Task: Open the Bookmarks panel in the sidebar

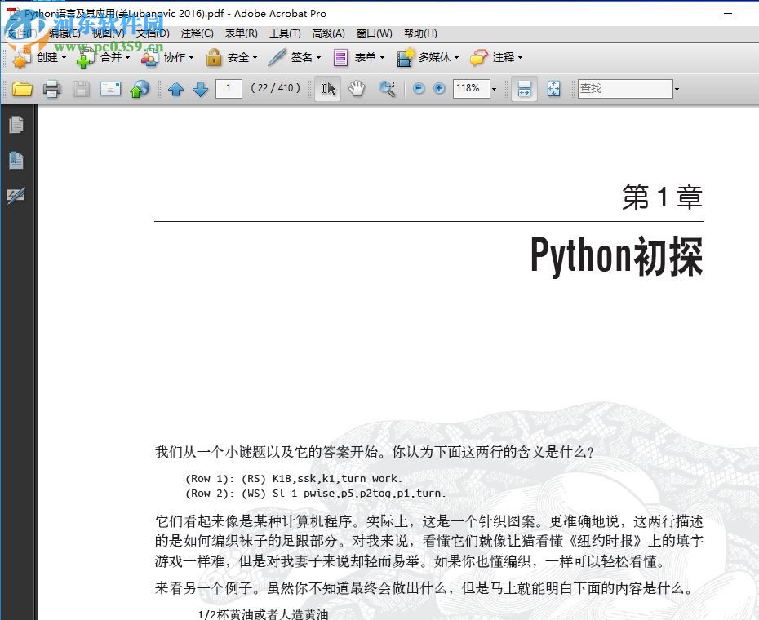Action: tap(17, 161)
